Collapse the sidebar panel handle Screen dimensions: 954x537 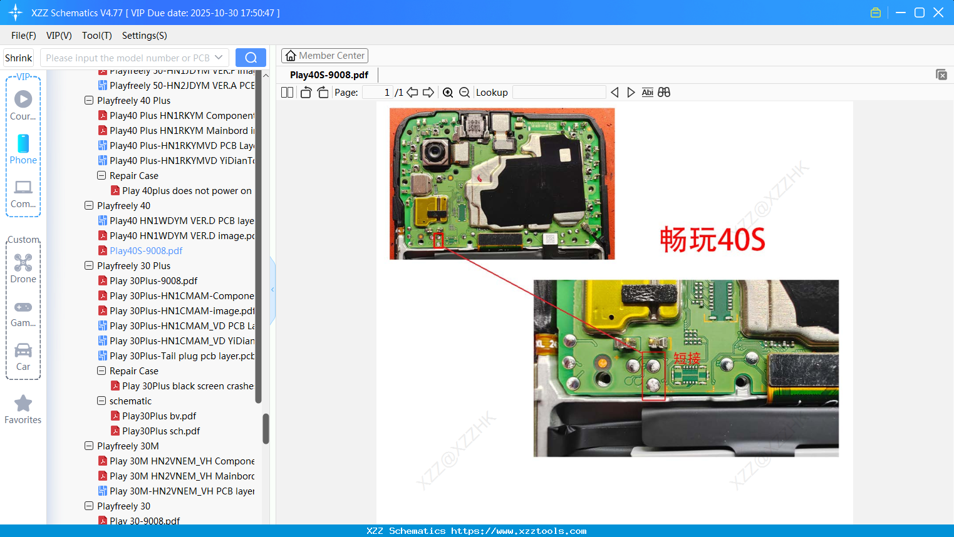point(272,290)
